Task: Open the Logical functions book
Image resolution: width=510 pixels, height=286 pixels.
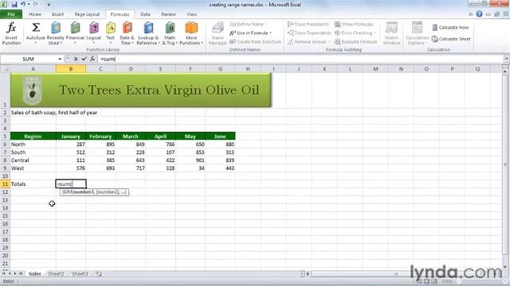Action: click(x=94, y=33)
